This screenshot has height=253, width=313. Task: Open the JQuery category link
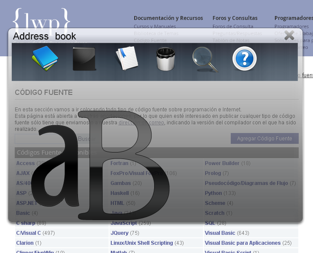[119, 233]
